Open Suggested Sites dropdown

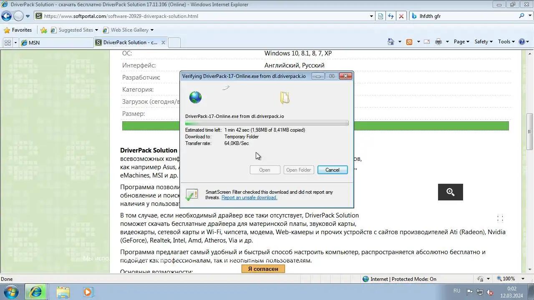74,30
